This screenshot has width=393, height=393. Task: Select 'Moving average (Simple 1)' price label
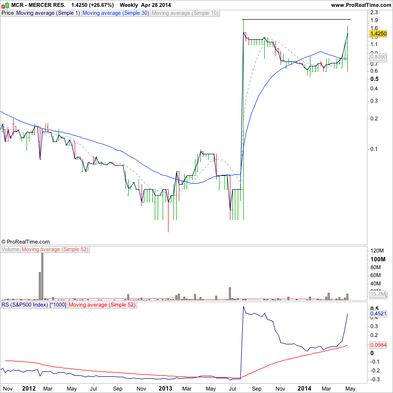[48, 13]
